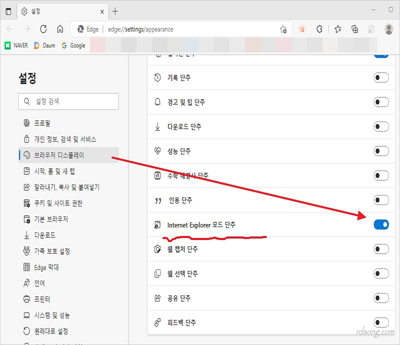The width and height of the screenshot is (400, 345).
Task: Open the Favorites star list icon
Action: coord(338,29)
